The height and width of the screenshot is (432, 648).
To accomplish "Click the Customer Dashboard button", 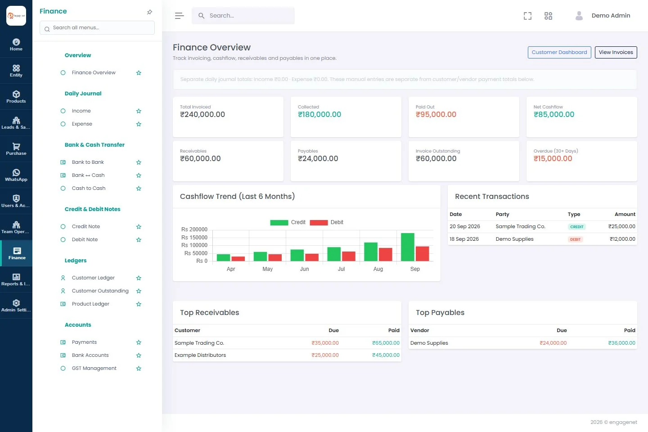I will pyautogui.click(x=559, y=52).
